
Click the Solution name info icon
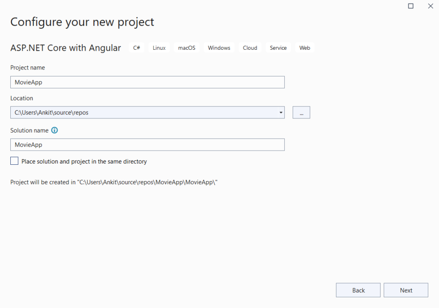54,130
